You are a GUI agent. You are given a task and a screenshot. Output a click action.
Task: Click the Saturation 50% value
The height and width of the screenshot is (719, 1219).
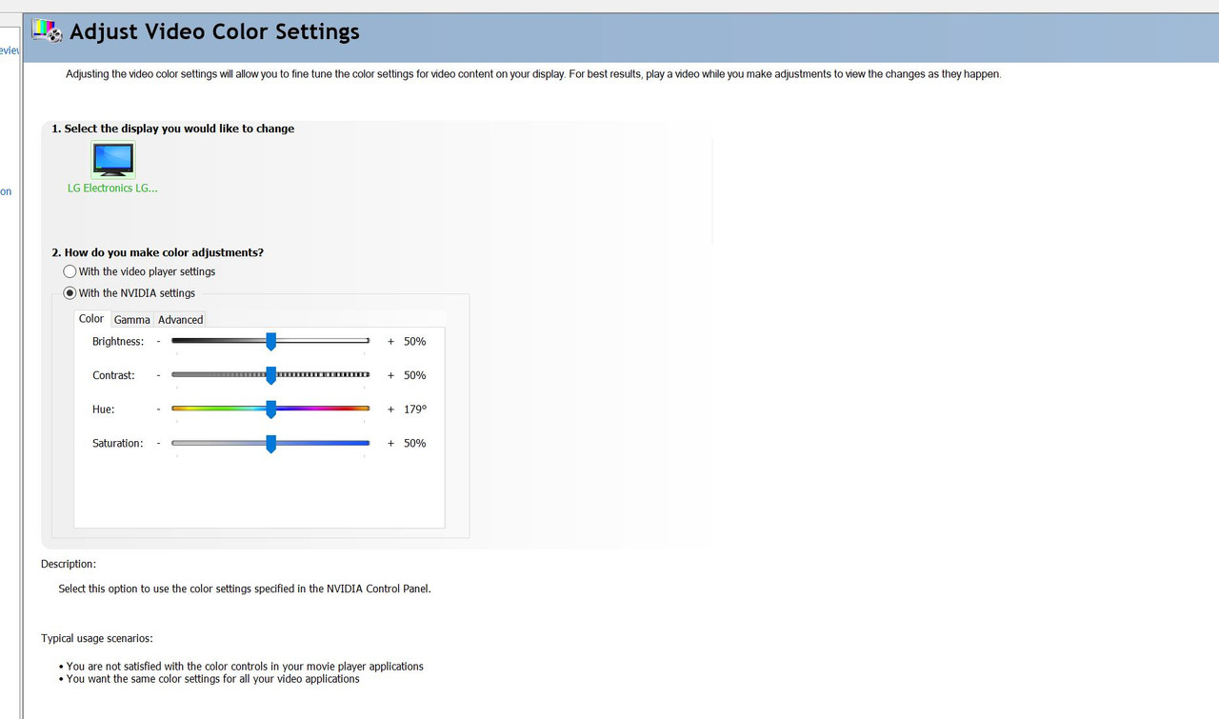(414, 443)
